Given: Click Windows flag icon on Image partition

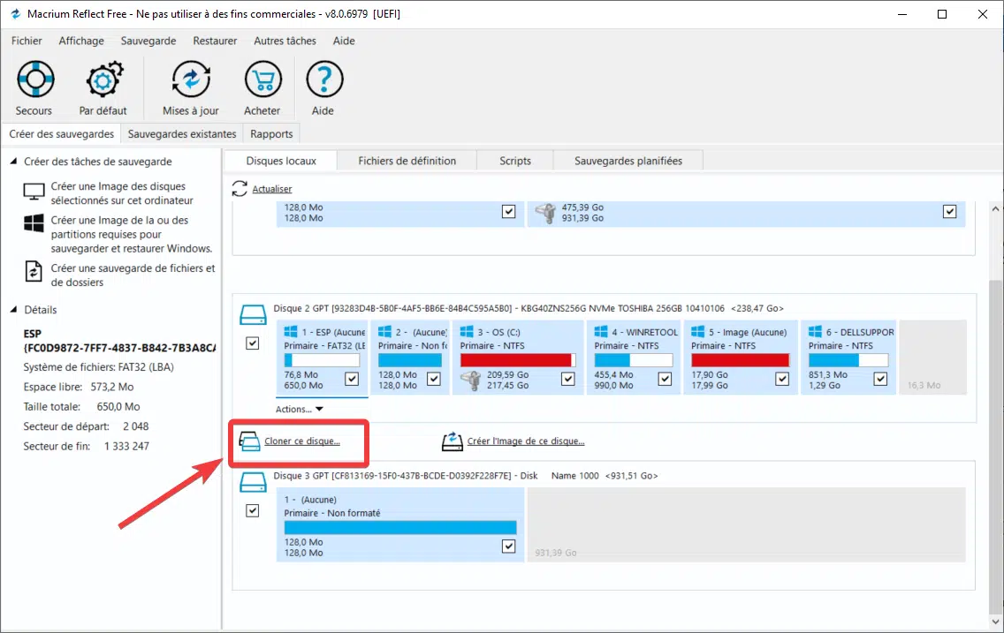Looking at the screenshot, I should tap(698, 331).
